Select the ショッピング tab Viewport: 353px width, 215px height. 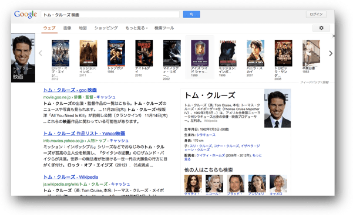(x=106, y=28)
